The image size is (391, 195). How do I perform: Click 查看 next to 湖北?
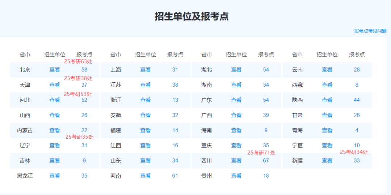(236, 70)
